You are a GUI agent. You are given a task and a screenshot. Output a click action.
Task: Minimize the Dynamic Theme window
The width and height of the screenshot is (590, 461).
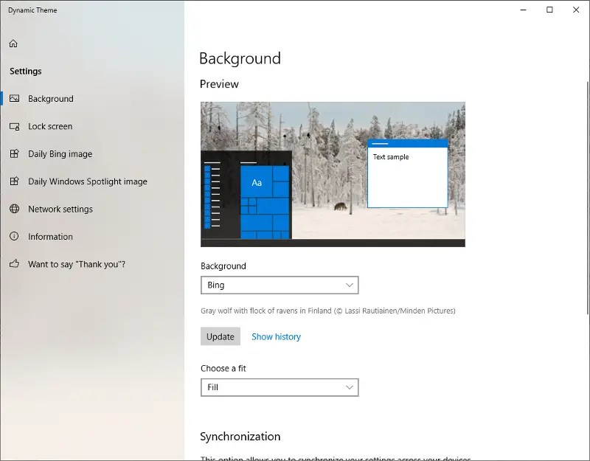click(x=522, y=10)
